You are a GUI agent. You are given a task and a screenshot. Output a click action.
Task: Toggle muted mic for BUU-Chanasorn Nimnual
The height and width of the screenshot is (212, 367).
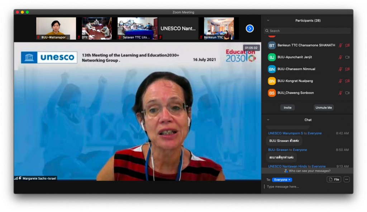click(x=340, y=69)
